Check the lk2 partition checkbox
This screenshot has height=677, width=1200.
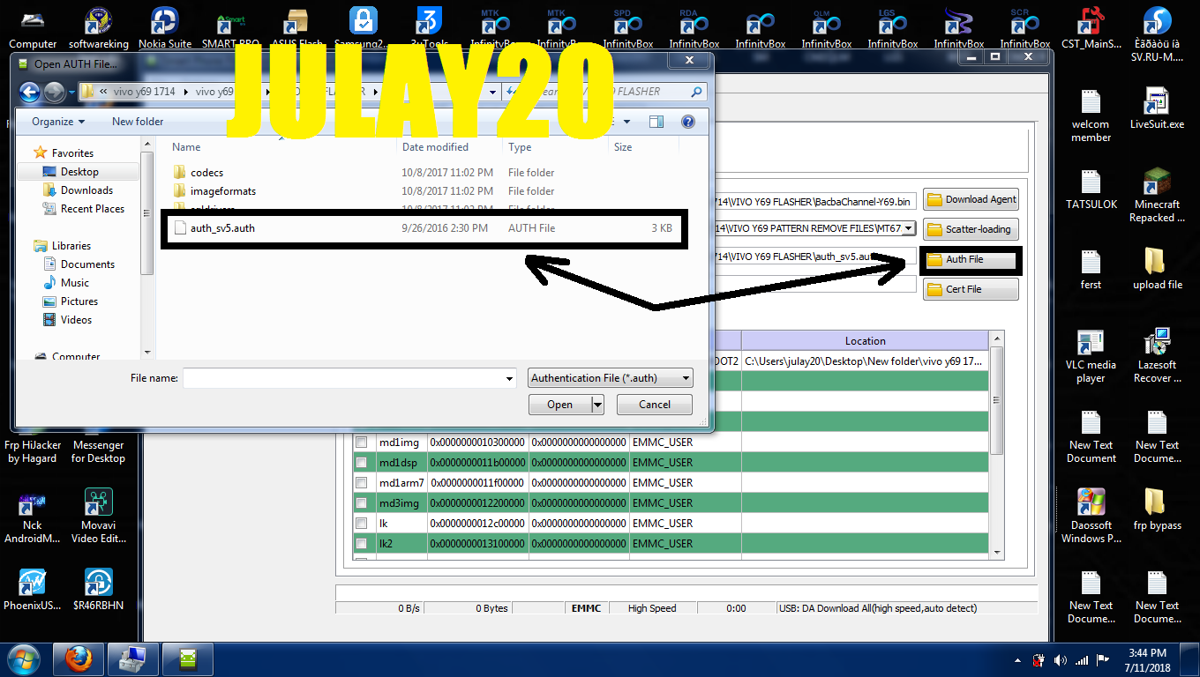[361, 543]
